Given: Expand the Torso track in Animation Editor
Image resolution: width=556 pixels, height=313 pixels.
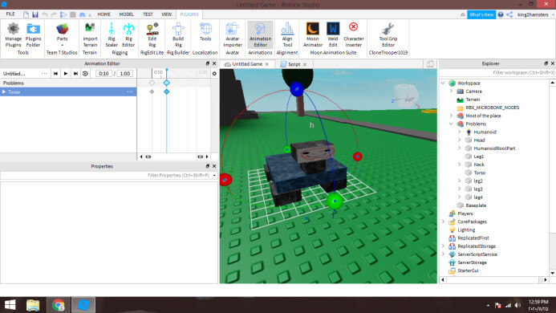Looking at the screenshot, I should click(x=4, y=92).
